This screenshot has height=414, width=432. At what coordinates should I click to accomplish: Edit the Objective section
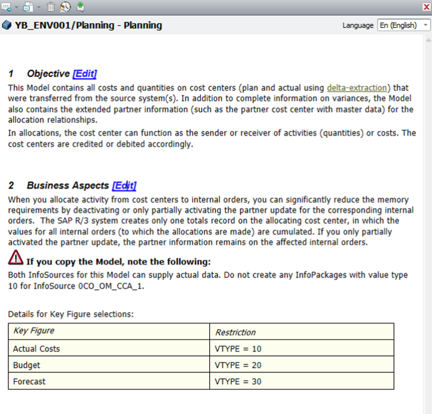click(x=84, y=74)
